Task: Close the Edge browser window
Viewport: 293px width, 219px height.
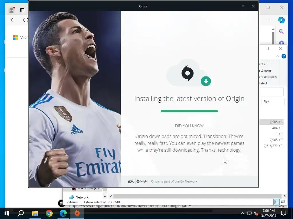Action: [281, 7]
